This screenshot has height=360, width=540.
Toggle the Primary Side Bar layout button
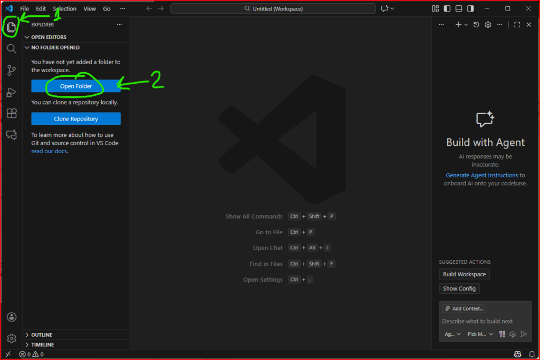[447, 9]
